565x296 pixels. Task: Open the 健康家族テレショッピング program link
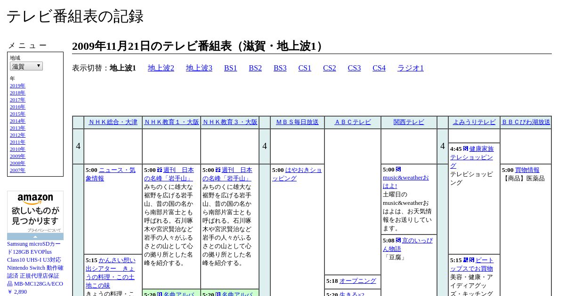coord(472,157)
